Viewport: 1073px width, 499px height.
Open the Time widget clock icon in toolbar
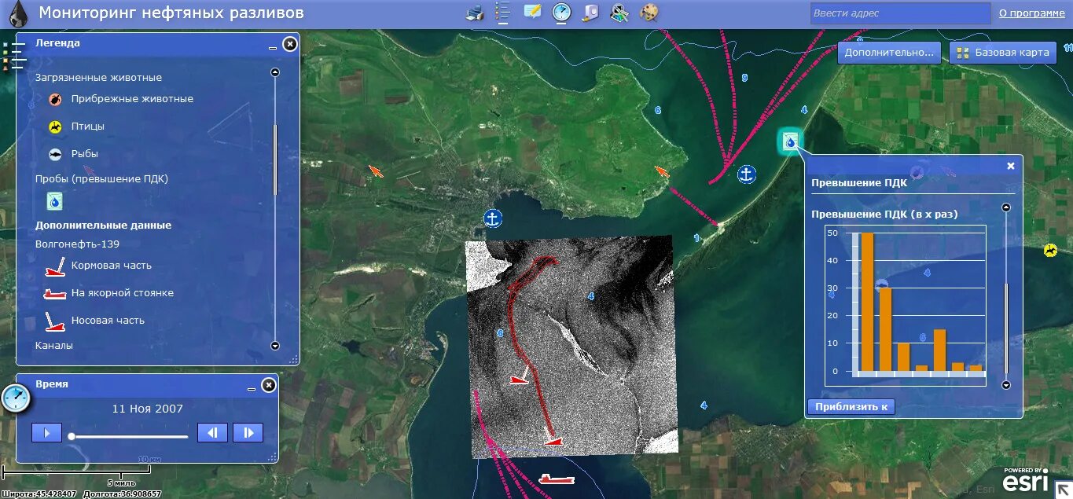pos(561,12)
